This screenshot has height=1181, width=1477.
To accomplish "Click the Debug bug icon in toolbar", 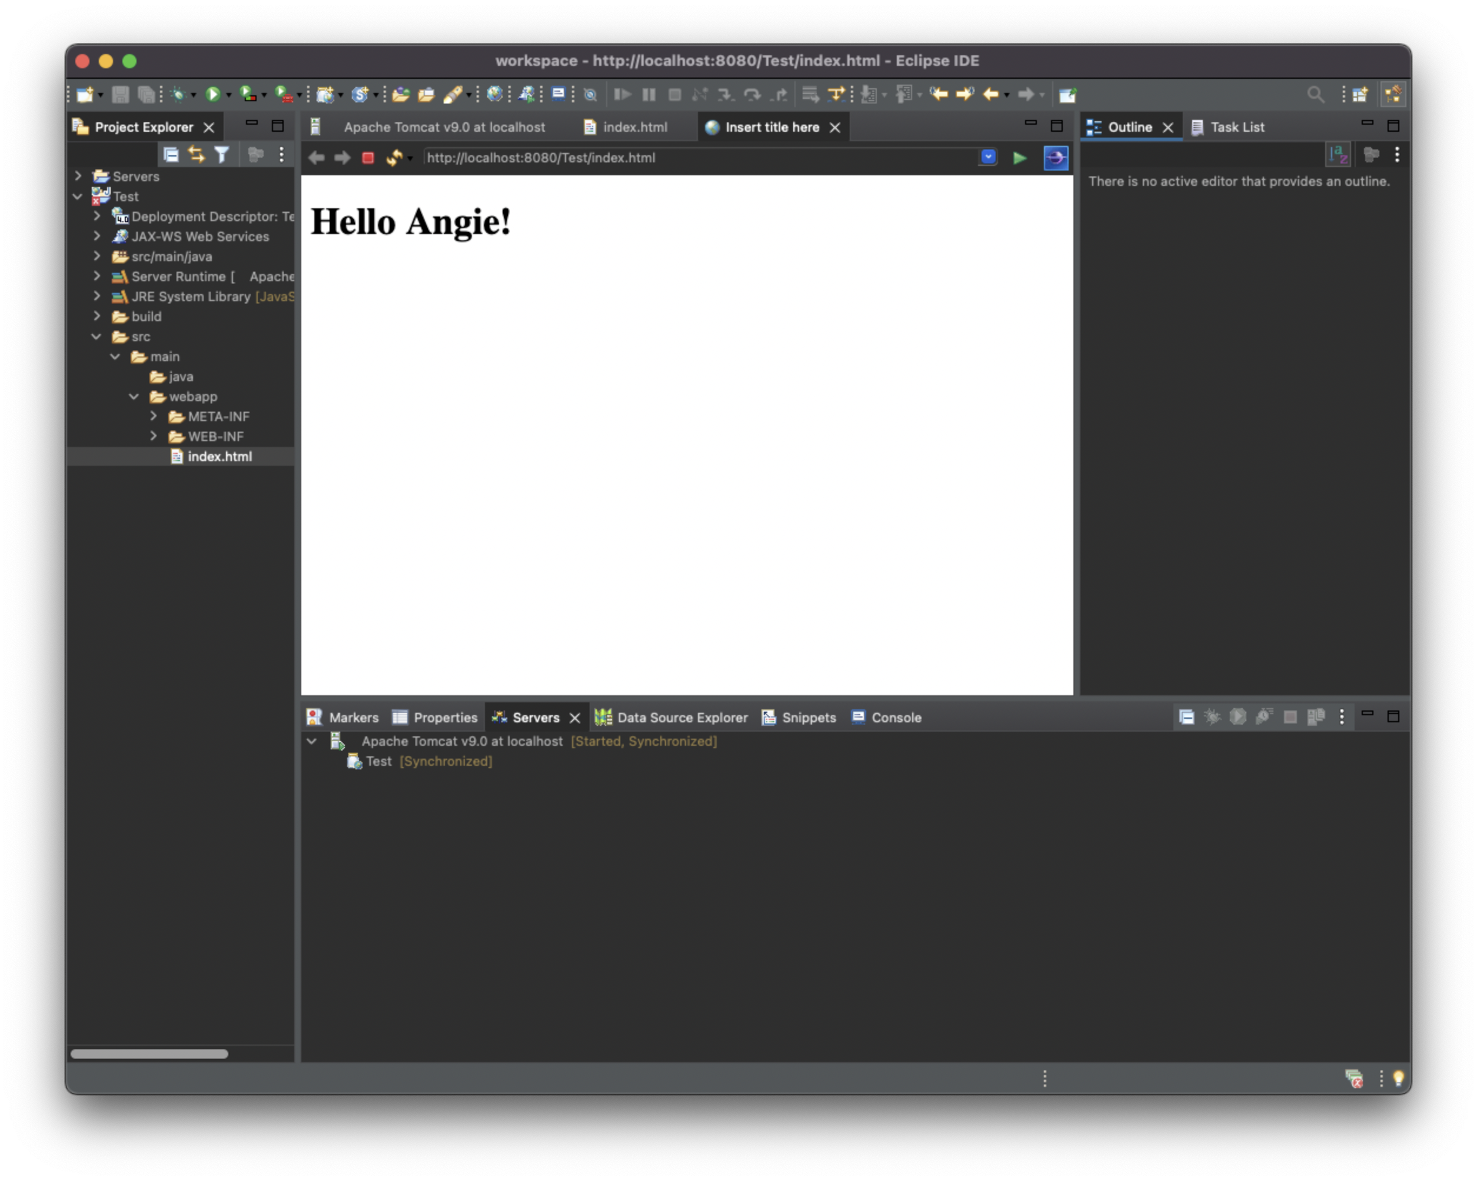I will click(x=178, y=95).
